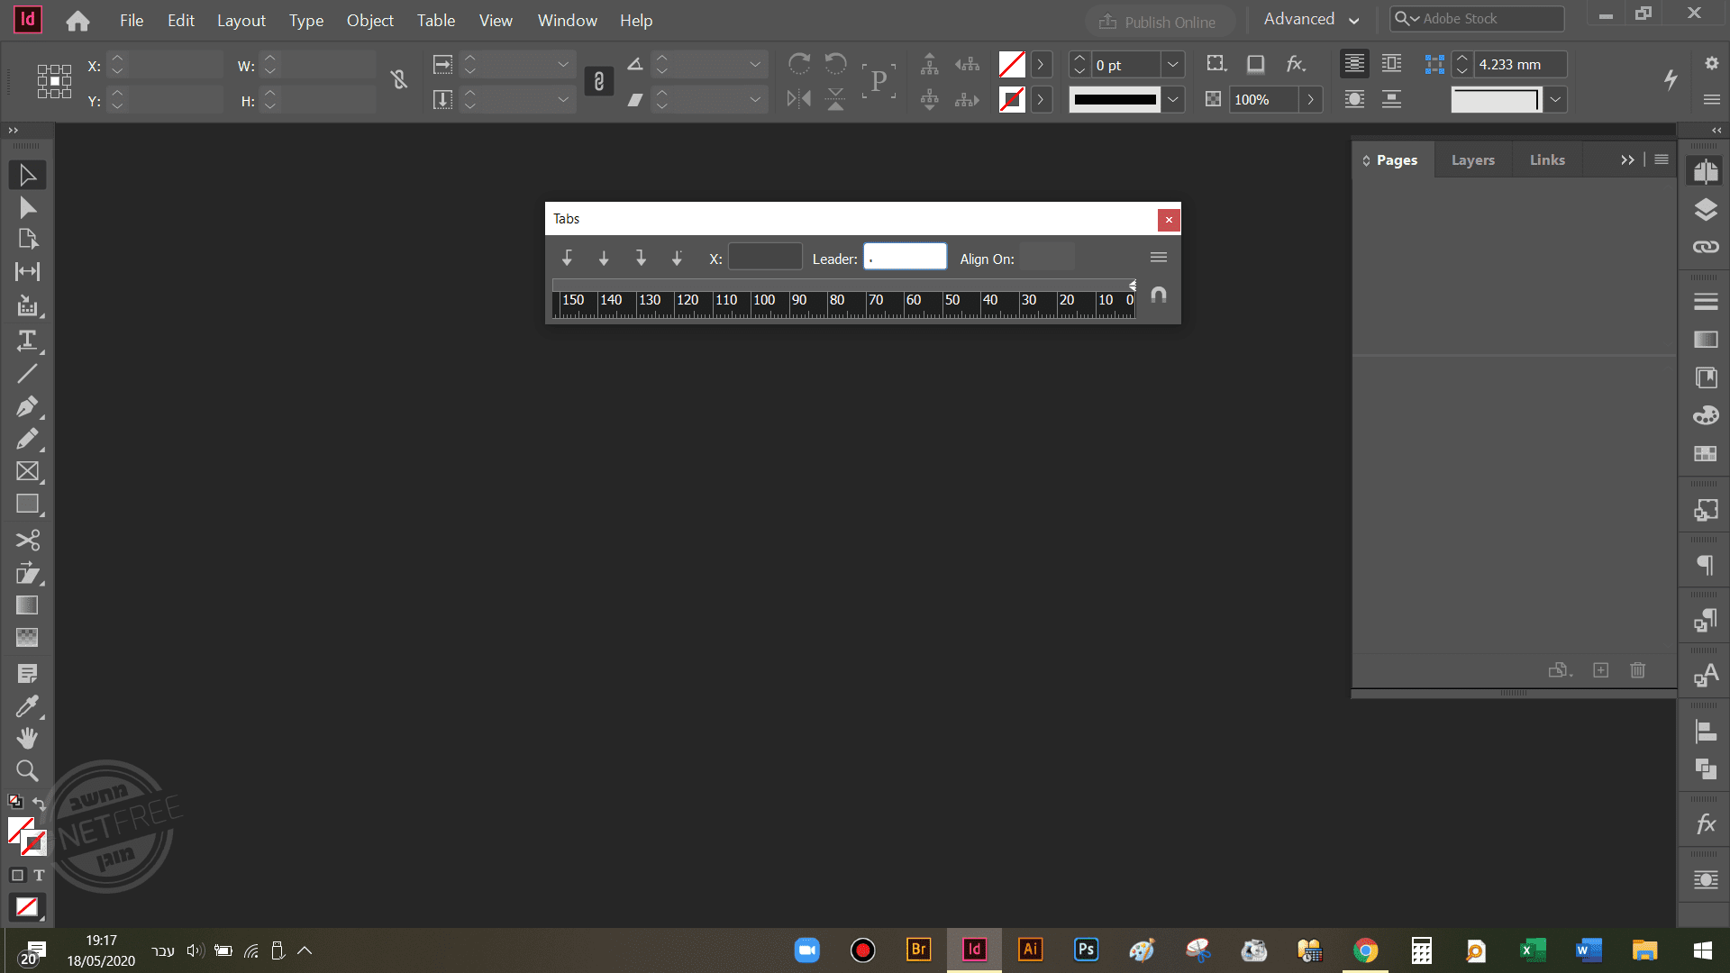Pick the Direct Selection tool
The image size is (1730, 973).
point(27,208)
